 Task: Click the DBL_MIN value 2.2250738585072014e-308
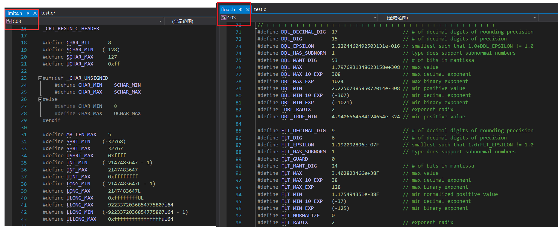(366, 88)
